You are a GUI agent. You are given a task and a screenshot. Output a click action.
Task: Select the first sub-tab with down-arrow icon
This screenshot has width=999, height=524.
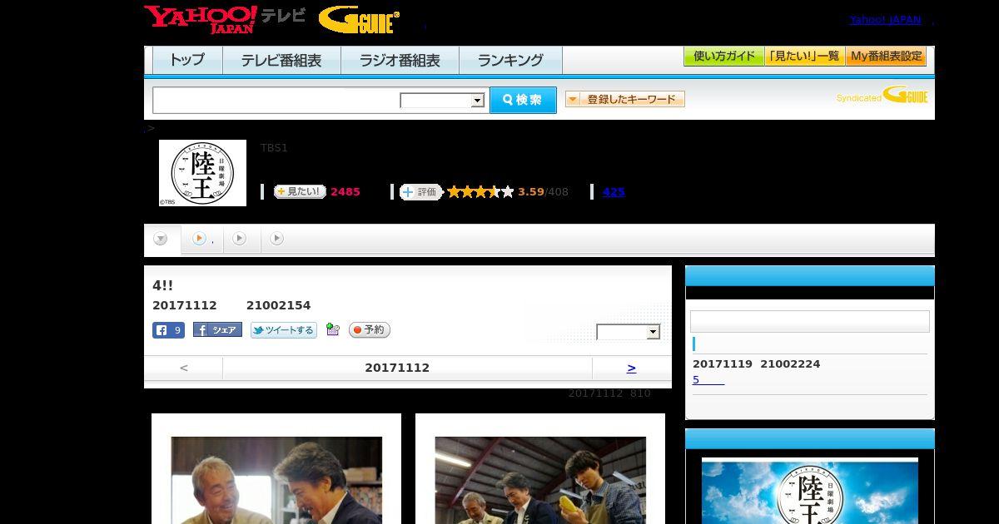pyautogui.click(x=161, y=239)
